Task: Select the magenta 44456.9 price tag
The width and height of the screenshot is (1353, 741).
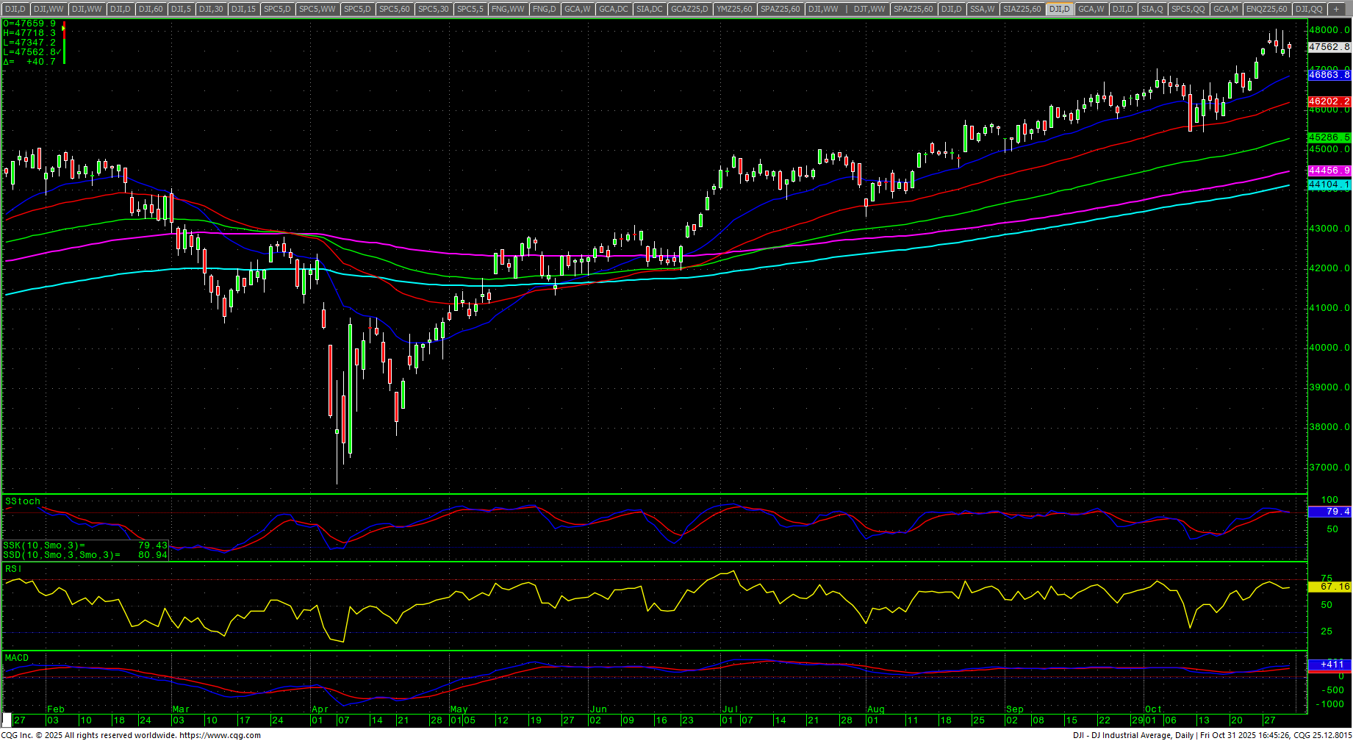Action: pos(1329,171)
